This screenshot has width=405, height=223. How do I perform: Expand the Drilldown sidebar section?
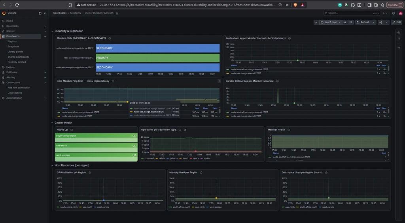pos(45,73)
